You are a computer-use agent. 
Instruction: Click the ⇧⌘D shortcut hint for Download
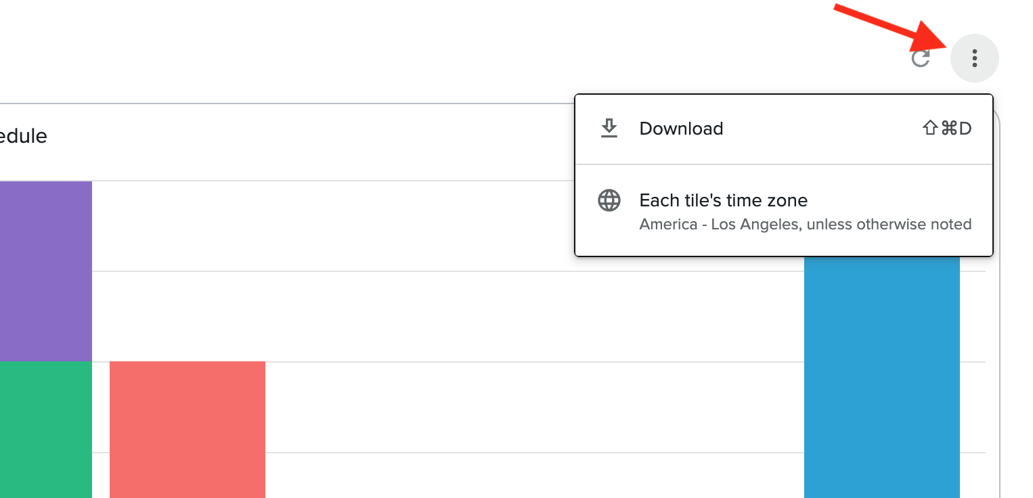947,129
